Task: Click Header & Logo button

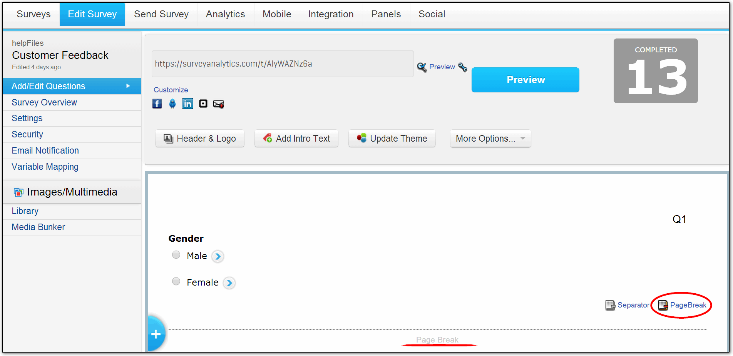Action: coord(200,139)
